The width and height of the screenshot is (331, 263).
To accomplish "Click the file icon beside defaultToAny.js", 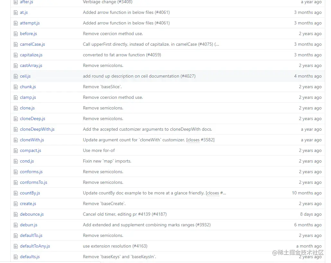I will click(16, 246).
